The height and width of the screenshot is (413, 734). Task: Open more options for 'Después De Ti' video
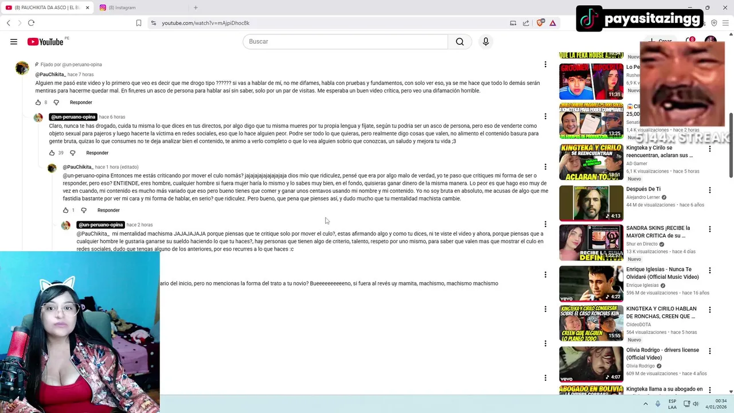710,190
